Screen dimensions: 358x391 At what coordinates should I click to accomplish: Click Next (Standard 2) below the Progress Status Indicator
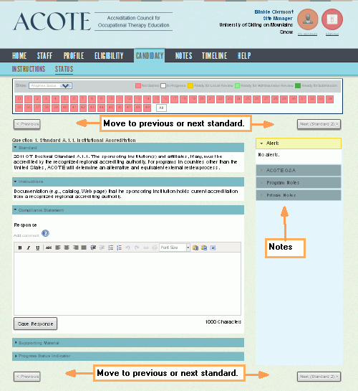319,377
